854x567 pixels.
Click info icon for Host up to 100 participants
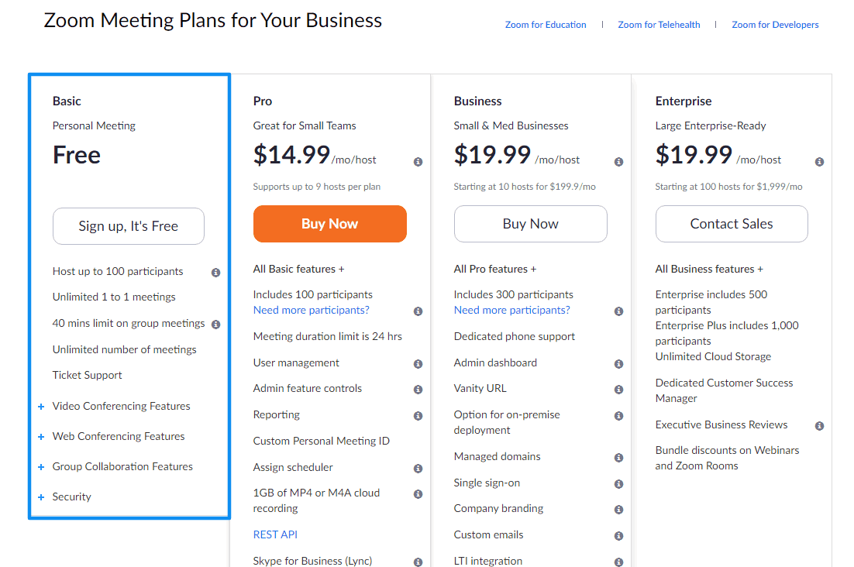coord(215,273)
